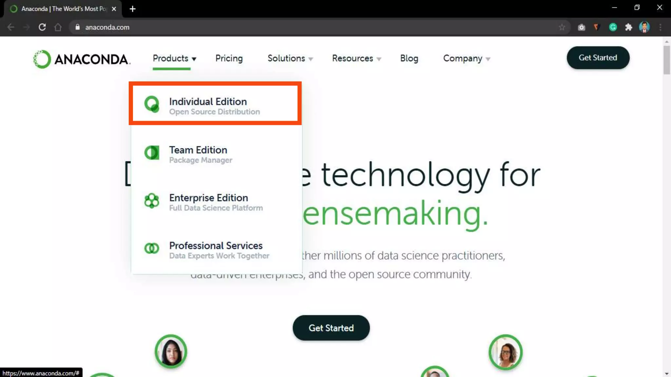Click the Team Edition half-circle icon
The image size is (671, 377).
coord(152,153)
